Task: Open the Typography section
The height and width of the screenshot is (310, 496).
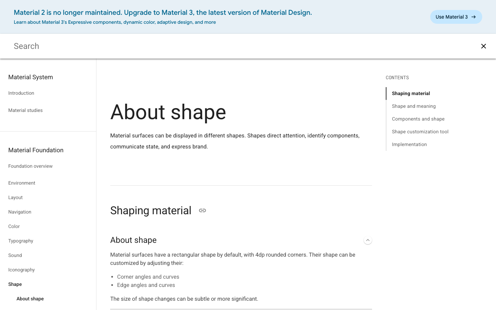Action: [x=21, y=241]
